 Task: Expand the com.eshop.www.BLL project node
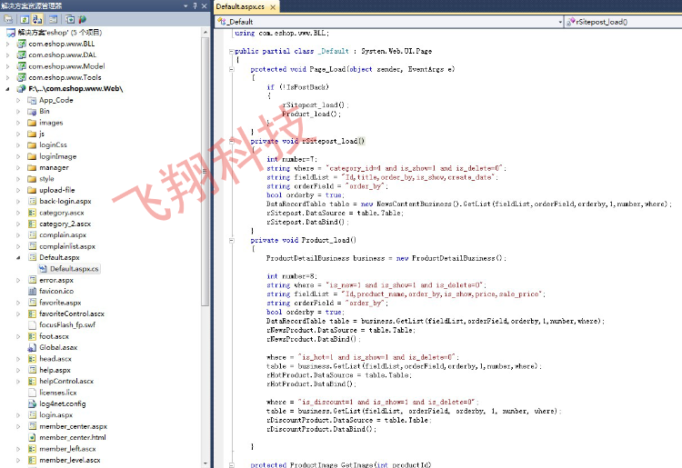click(8, 43)
